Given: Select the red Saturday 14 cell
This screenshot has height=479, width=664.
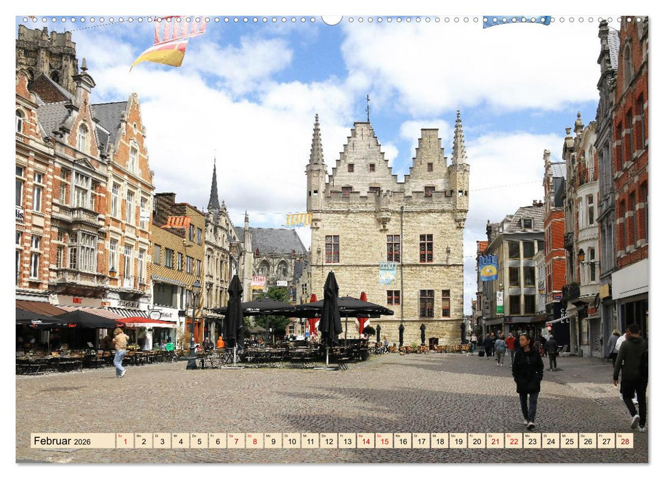Looking at the screenshot, I should (366, 443).
